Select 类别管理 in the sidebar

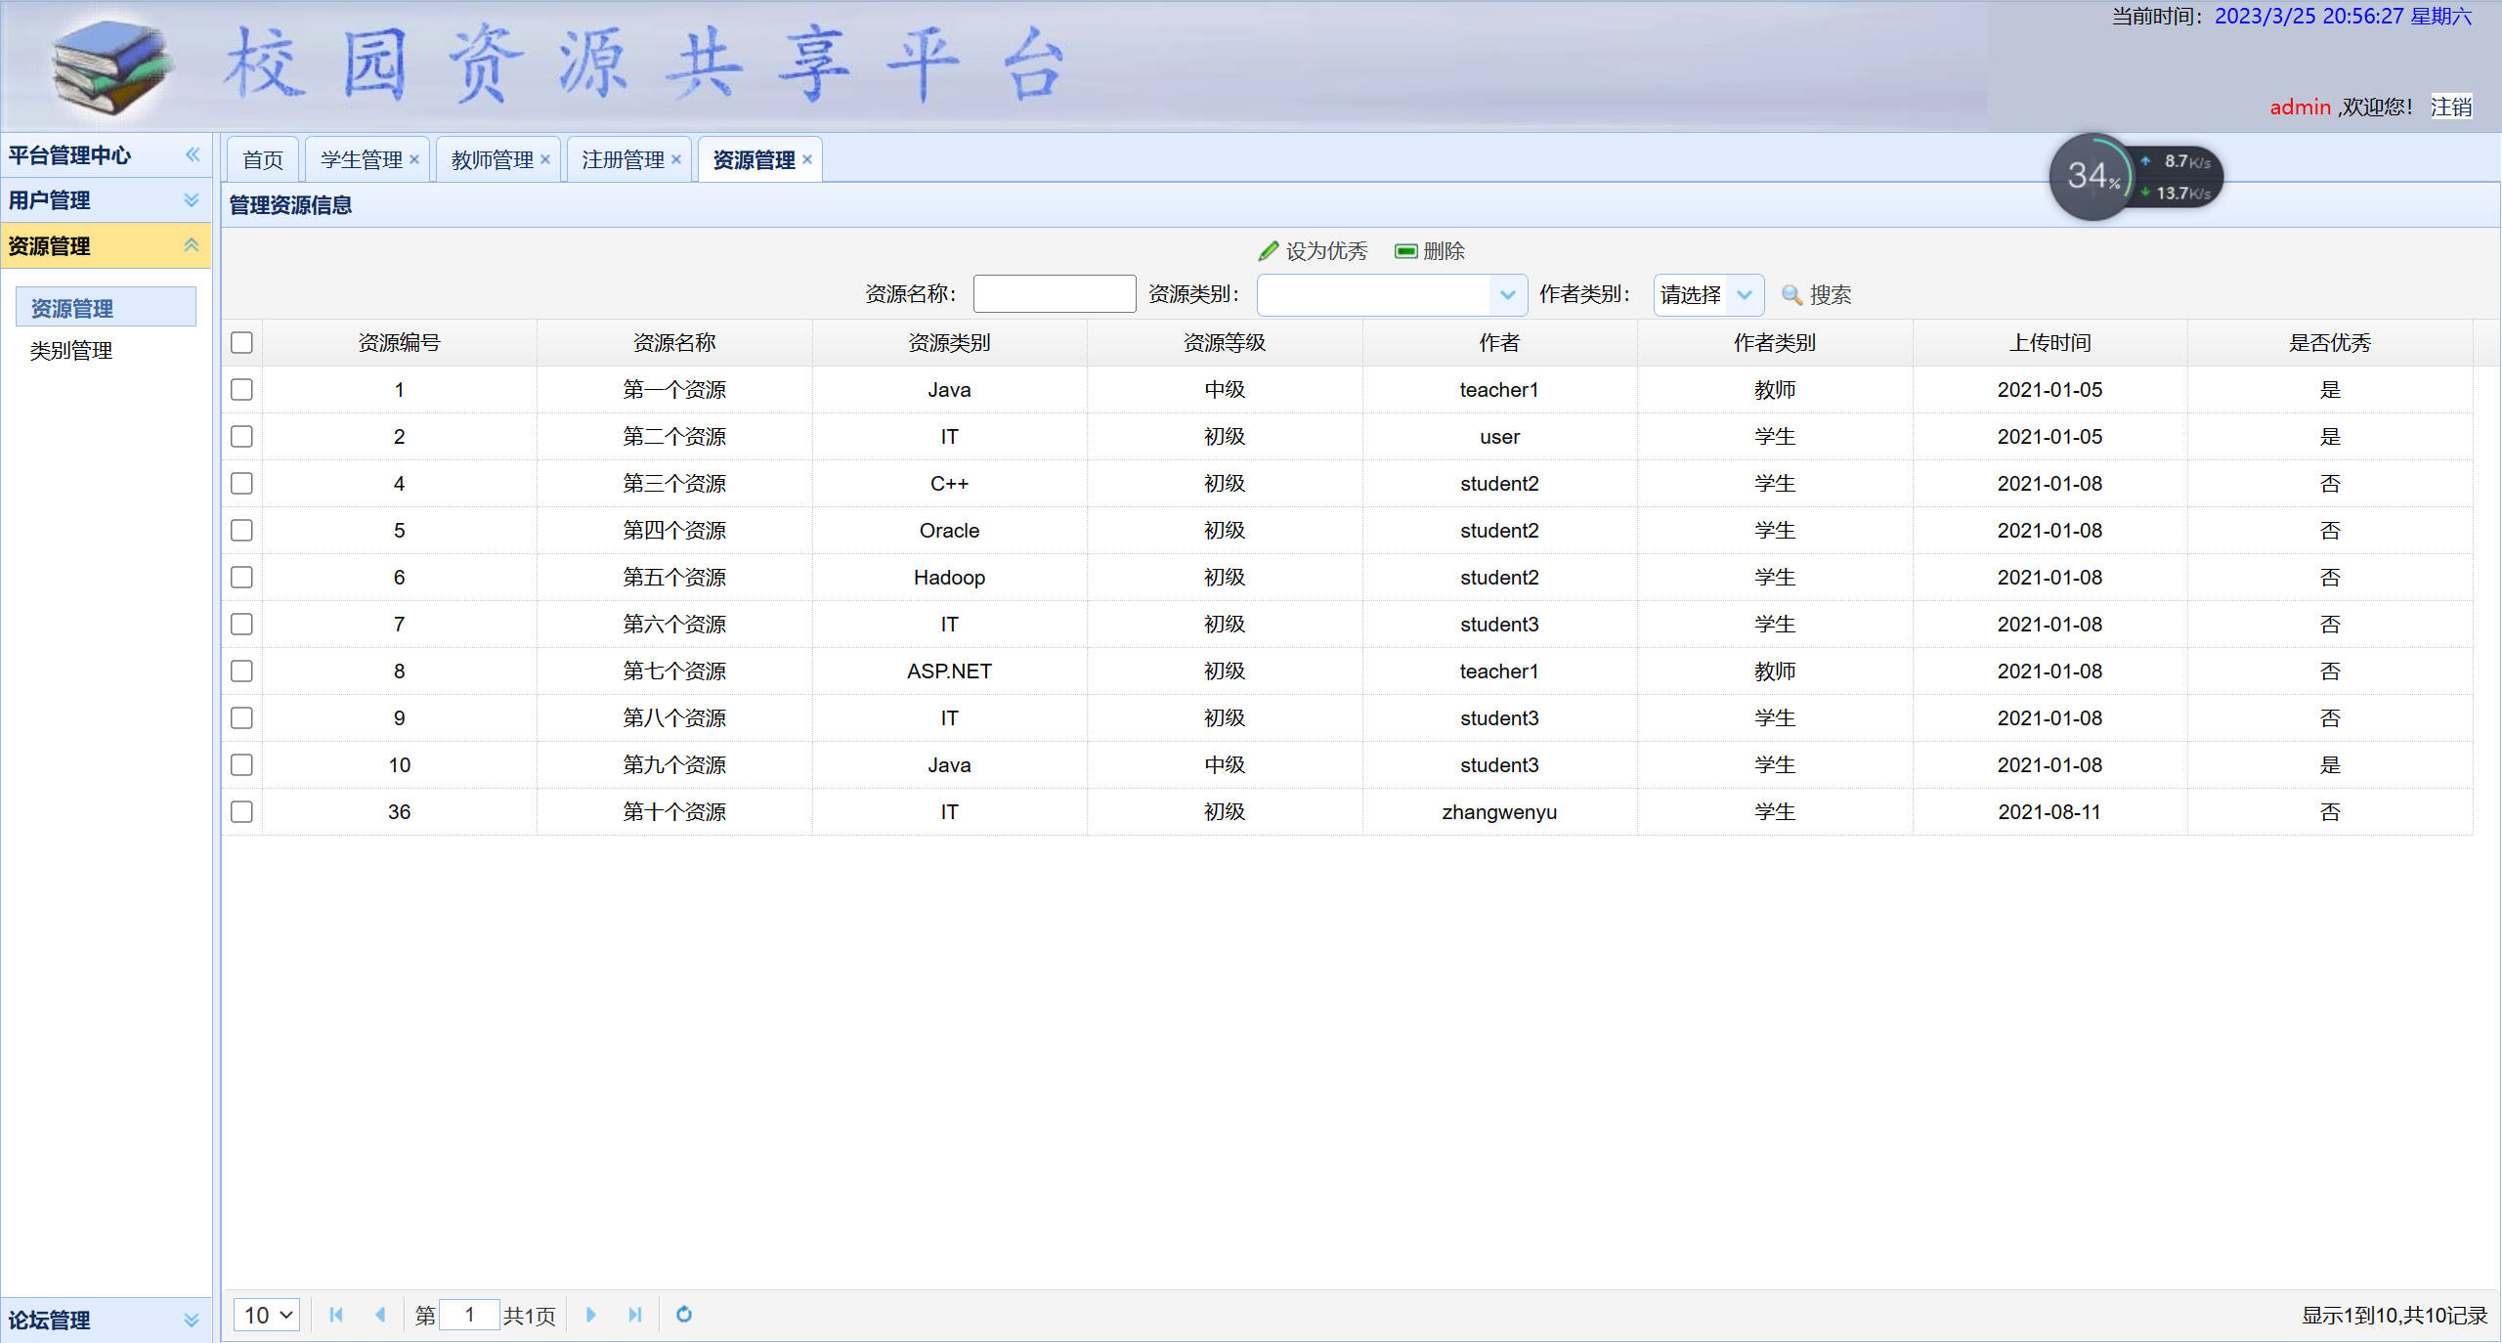click(70, 350)
